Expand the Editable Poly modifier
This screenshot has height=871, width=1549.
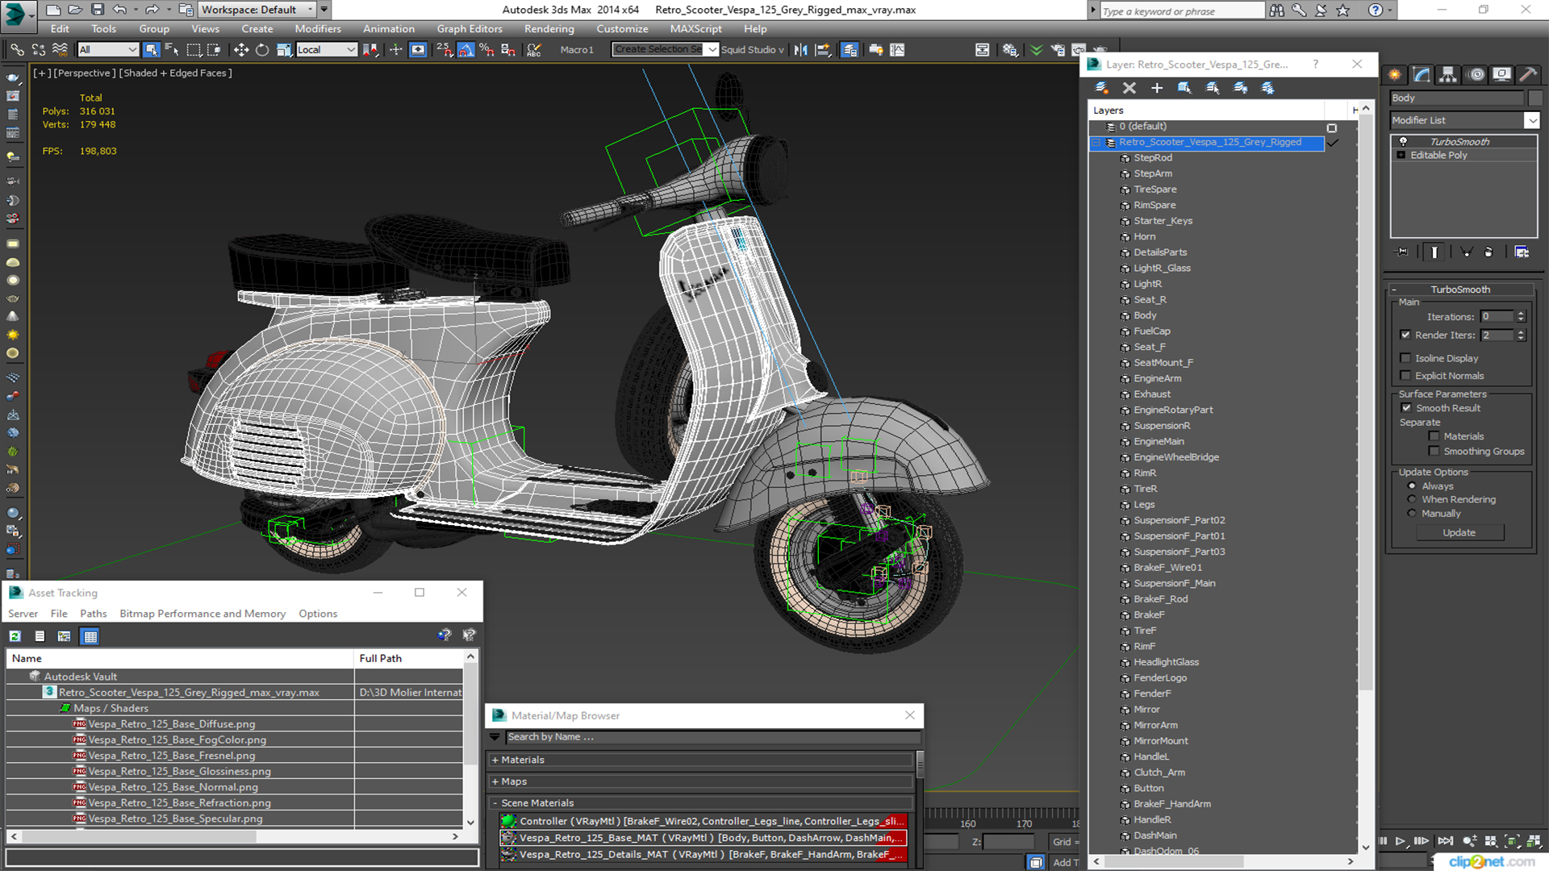click(1401, 156)
